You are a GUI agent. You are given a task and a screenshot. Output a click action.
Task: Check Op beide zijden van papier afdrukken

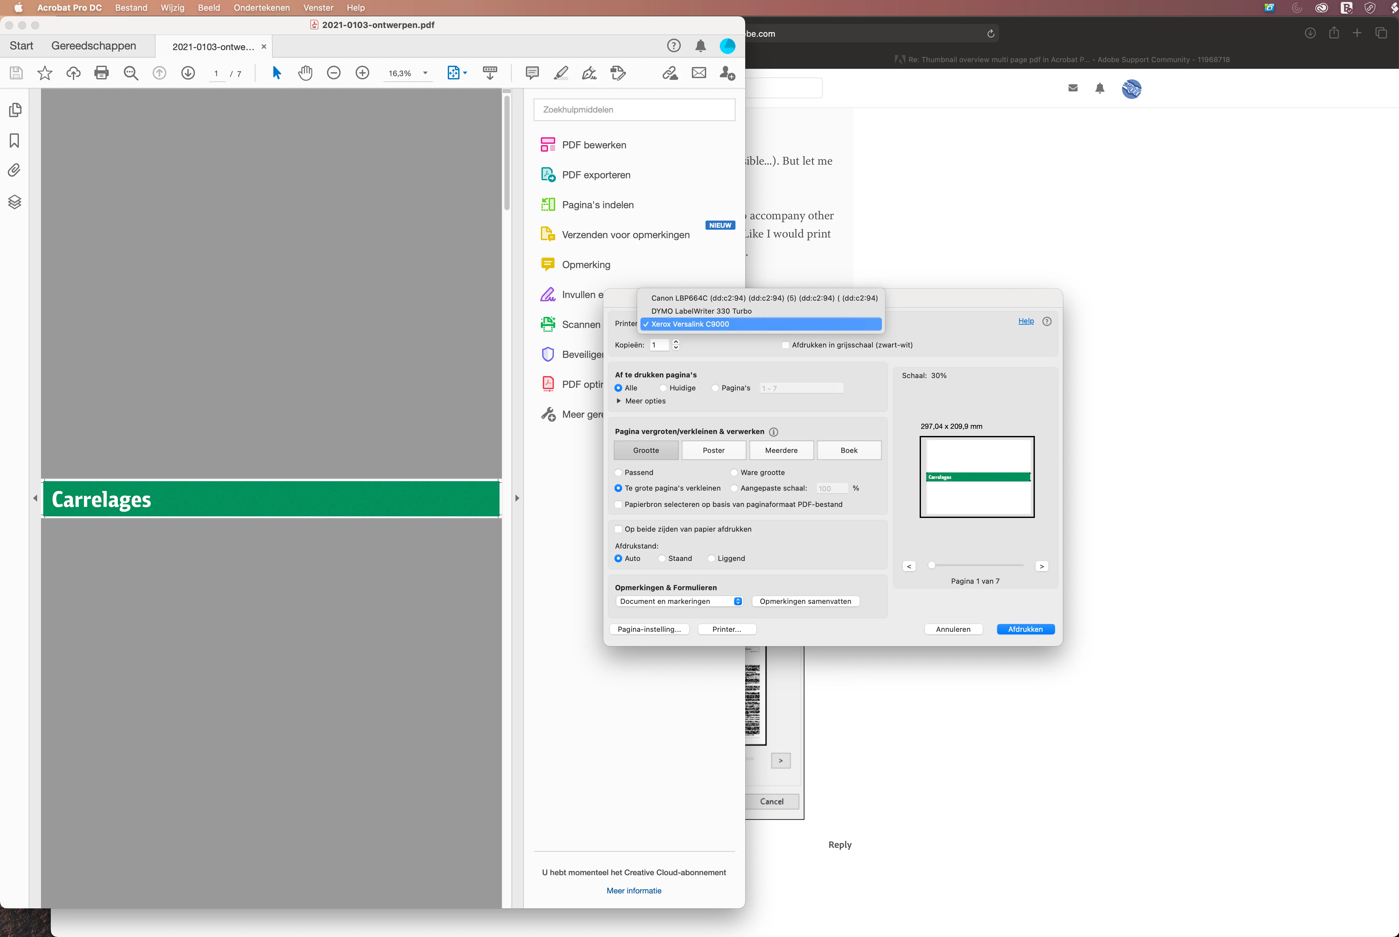[x=619, y=529]
